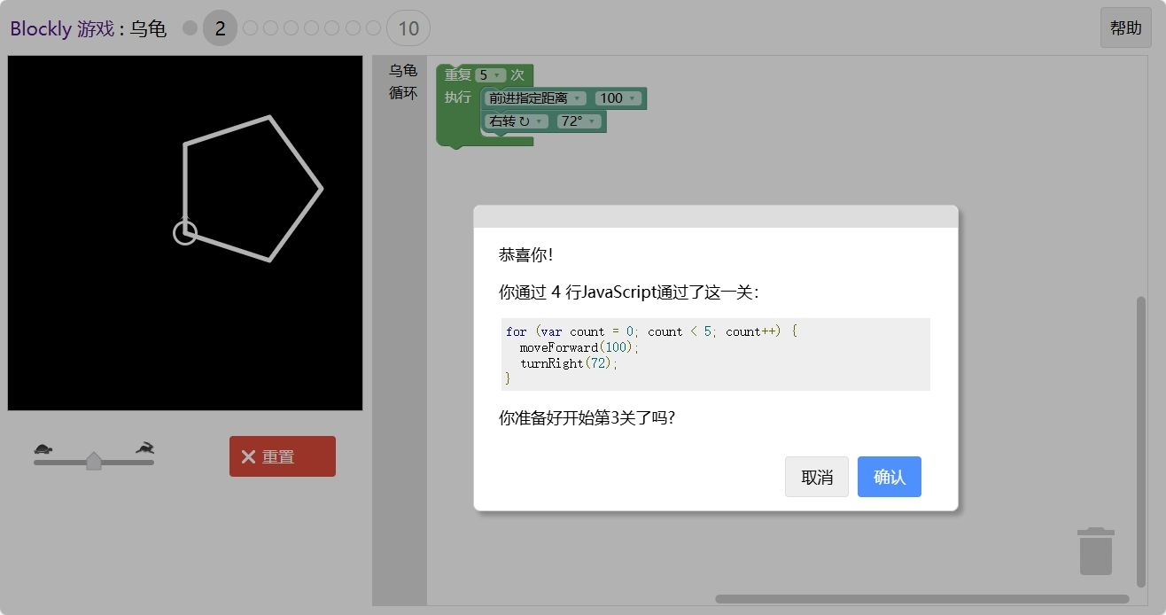Image resolution: width=1166 pixels, height=615 pixels.
Task: Go to completed level 1 dot
Action: (x=190, y=28)
